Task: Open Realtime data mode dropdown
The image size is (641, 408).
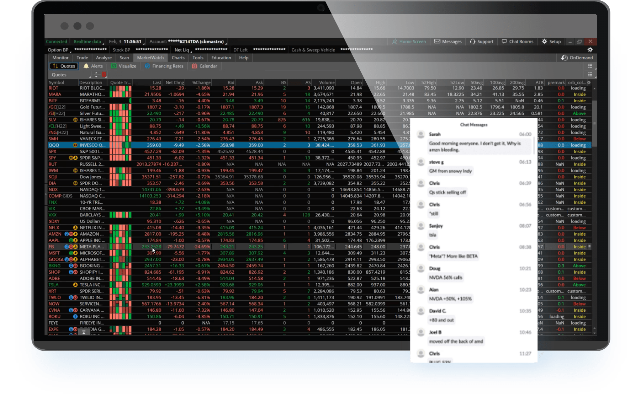Action: pos(88,42)
